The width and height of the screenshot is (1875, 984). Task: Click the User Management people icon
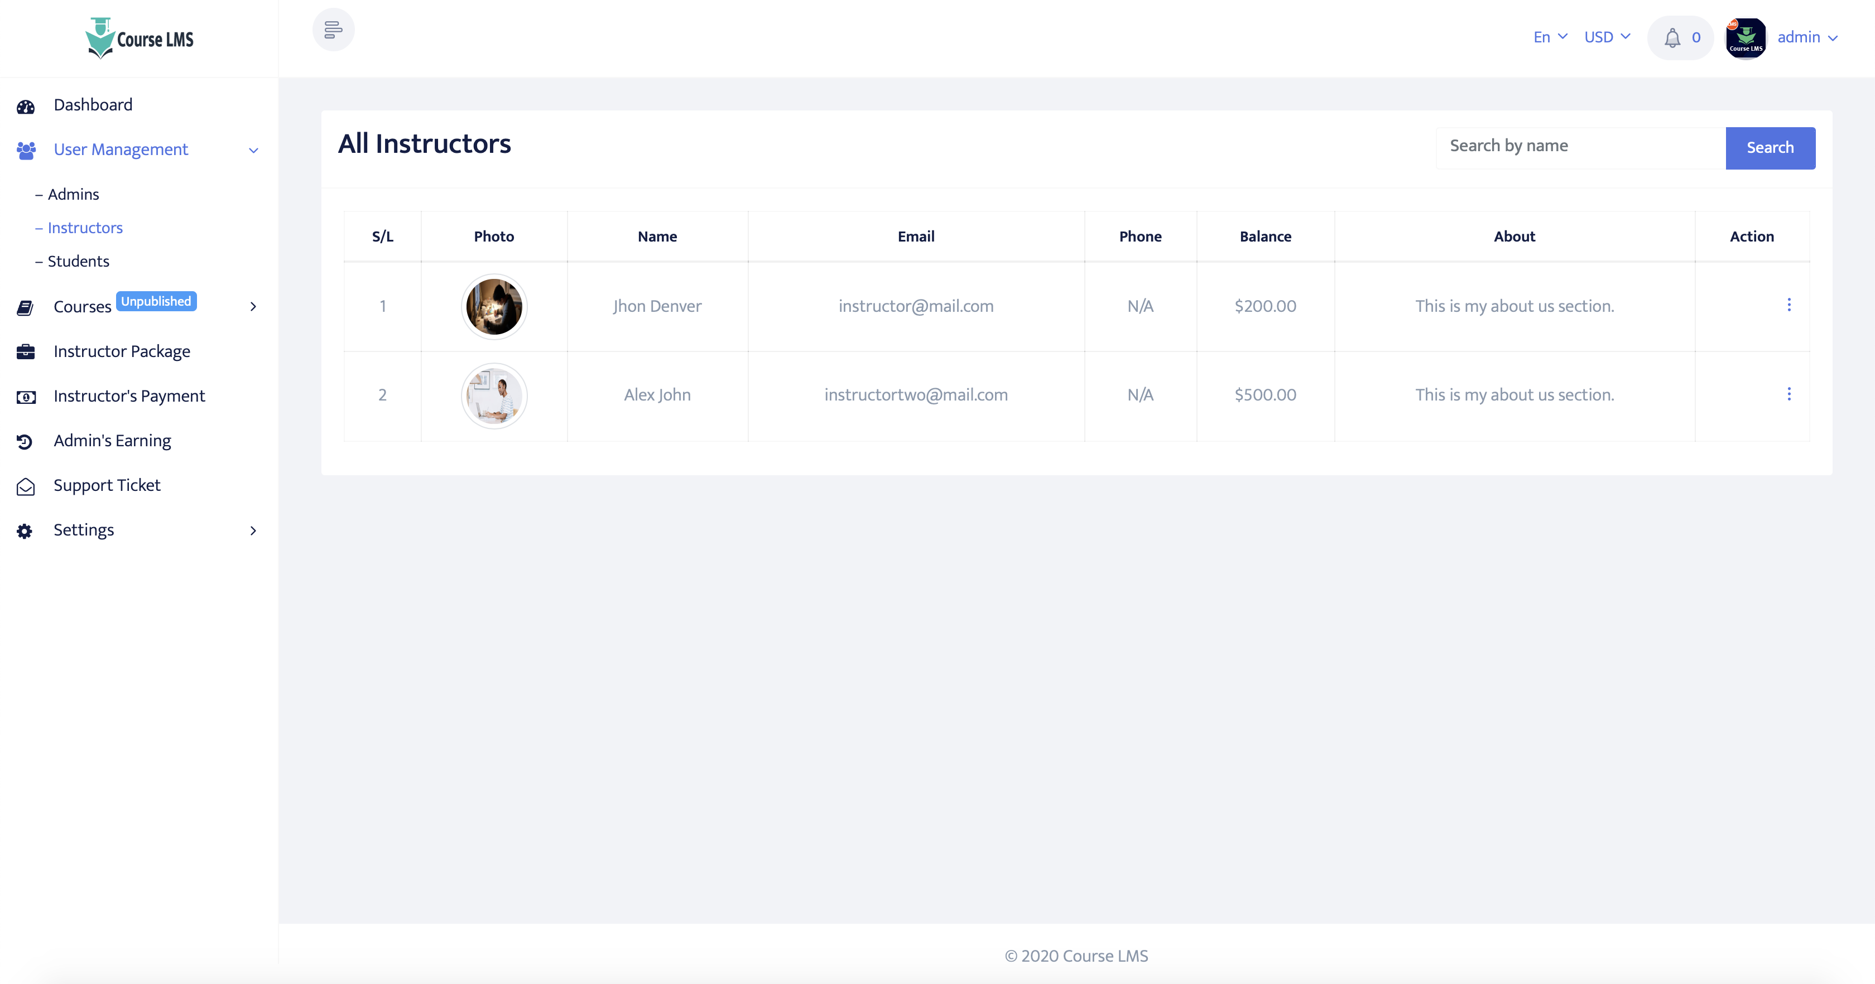(26, 151)
